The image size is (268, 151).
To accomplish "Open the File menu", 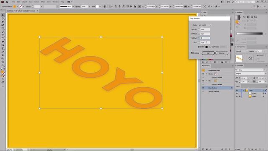I will point(13,2).
